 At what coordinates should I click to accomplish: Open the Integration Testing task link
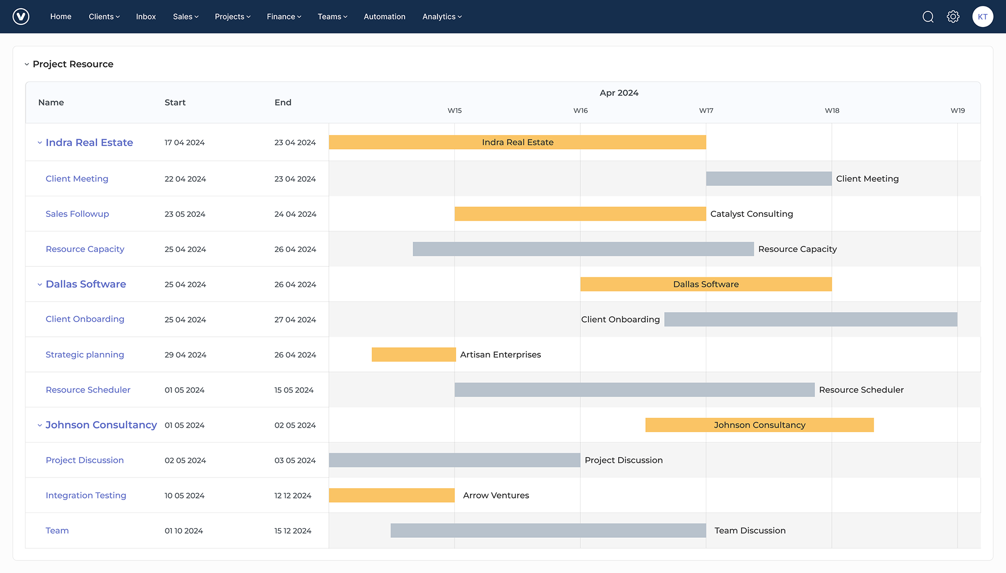[86, 495]
